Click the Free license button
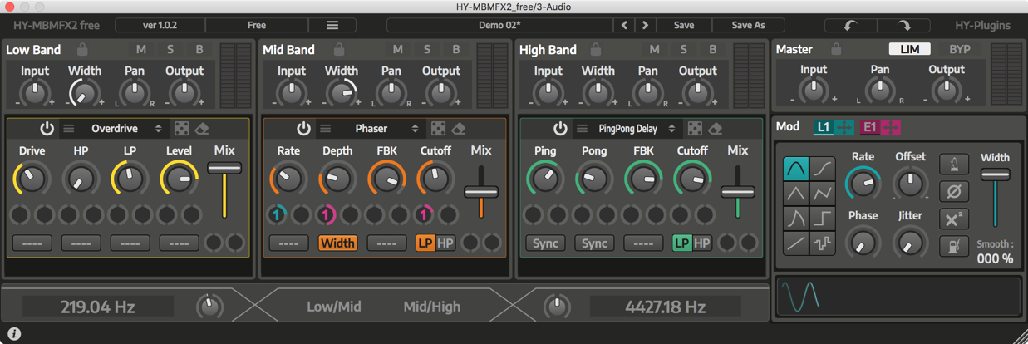The width and height of the screenshot is (1028, 344). click(x=257, y=26)
